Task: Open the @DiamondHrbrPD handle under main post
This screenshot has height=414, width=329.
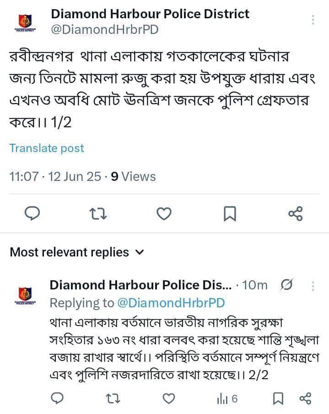Action: pos(104,30)
